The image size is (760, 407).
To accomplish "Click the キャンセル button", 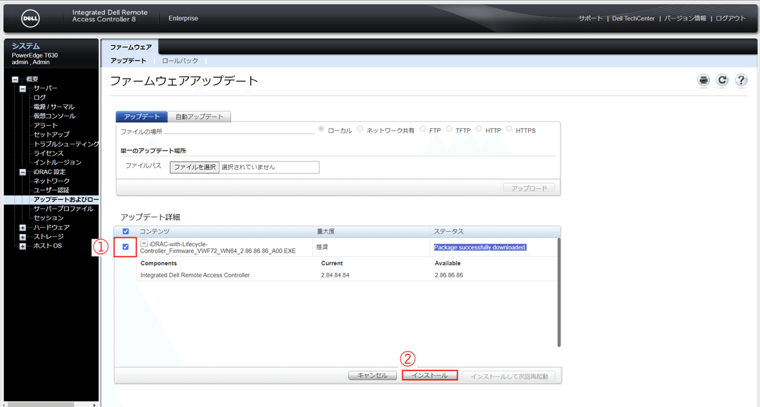I will point(372,375).
